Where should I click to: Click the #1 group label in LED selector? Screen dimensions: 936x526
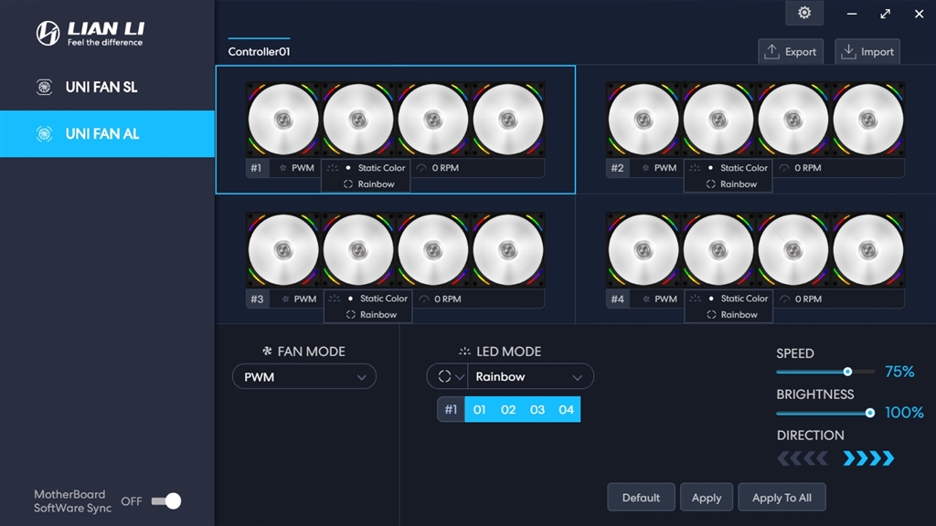click(451, 410)
